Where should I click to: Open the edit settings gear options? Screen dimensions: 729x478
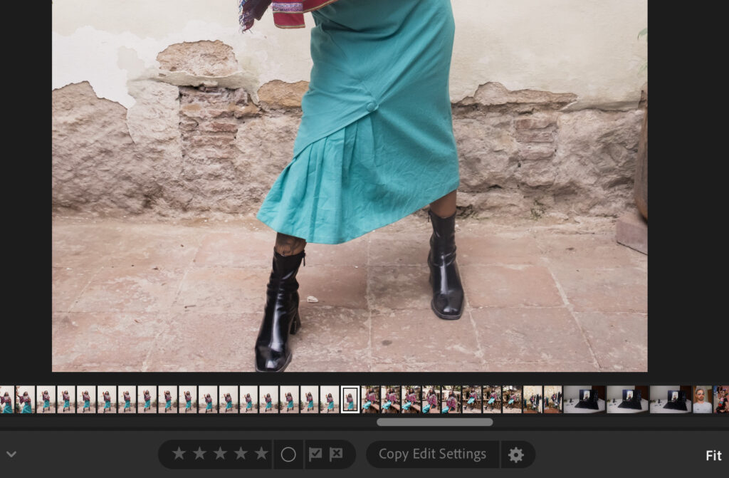(516, 454)
